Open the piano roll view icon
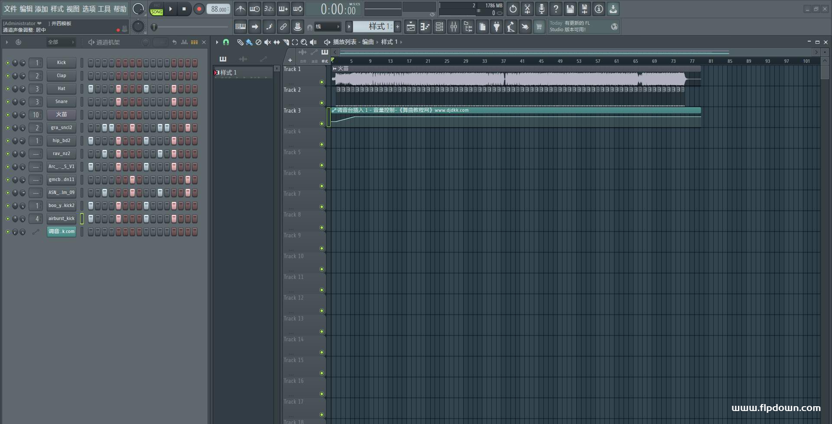832x424 pixels. [425, 27]
